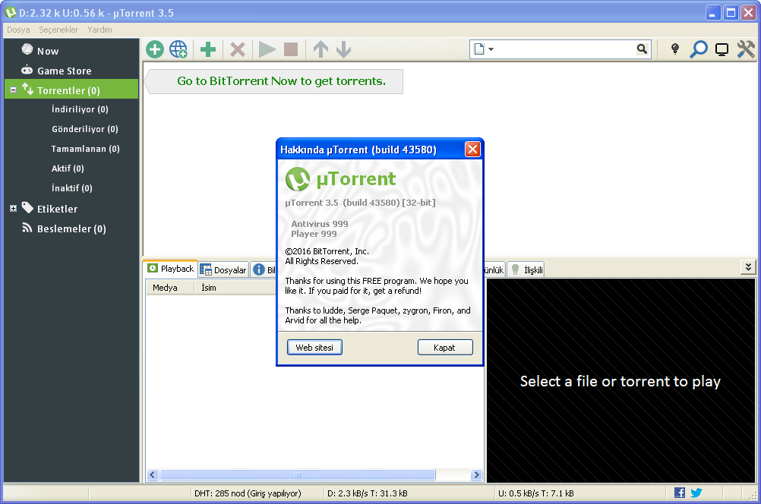This screenshot has height=504, width=761.
Task: Click the µTorrent logo in About dialog
Action: click(x=340, y=179)
